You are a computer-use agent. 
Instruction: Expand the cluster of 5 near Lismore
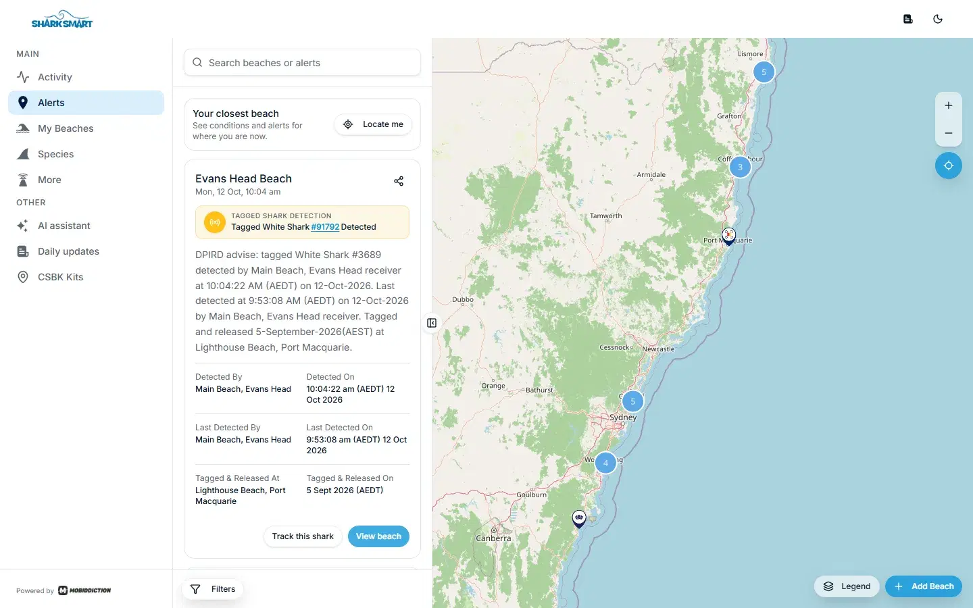click(x=764, y=72)
